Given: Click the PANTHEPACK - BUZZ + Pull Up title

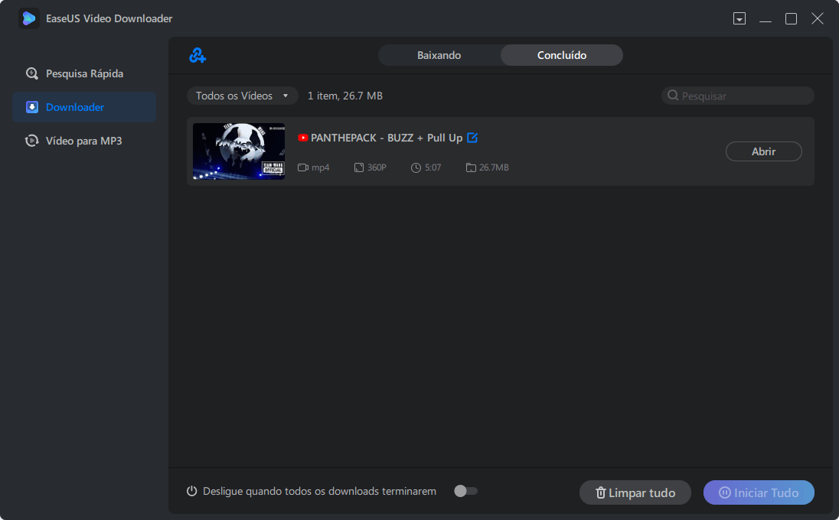Looking at the screenshot, I should [x=387, y=138].
